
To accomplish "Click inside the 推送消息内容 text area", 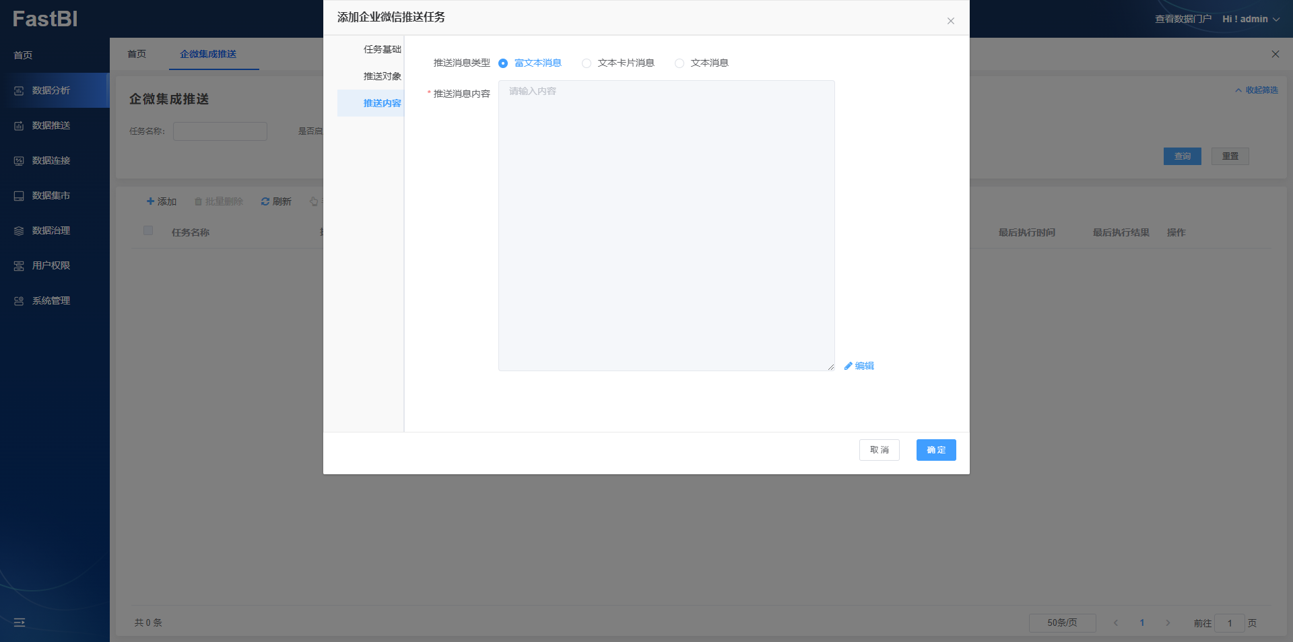I will pos(667,226).
